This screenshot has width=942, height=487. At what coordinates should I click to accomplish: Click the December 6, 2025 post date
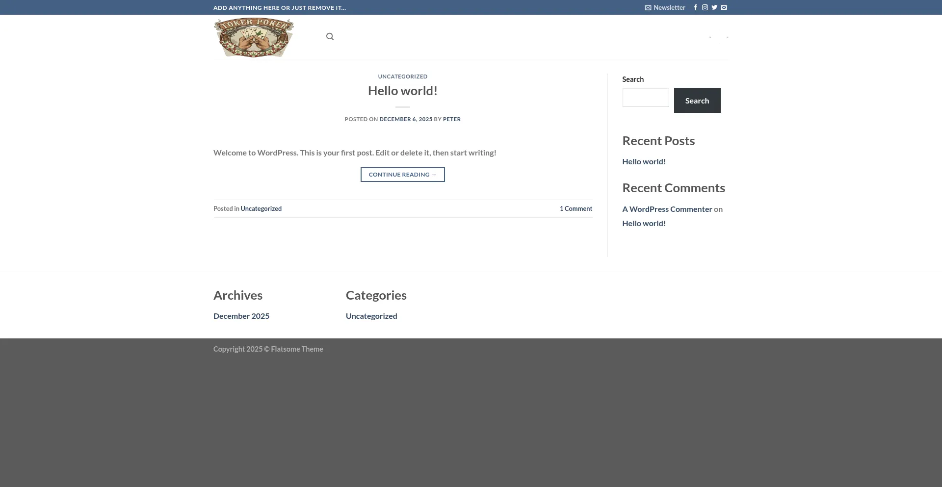click(405, 119)
